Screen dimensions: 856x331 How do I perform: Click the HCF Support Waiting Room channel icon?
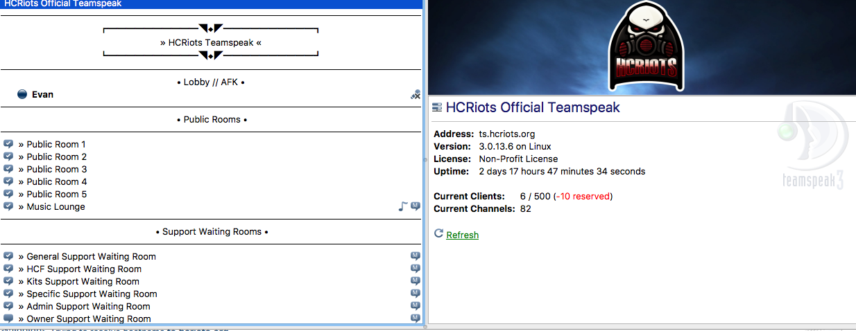(8, 269)
